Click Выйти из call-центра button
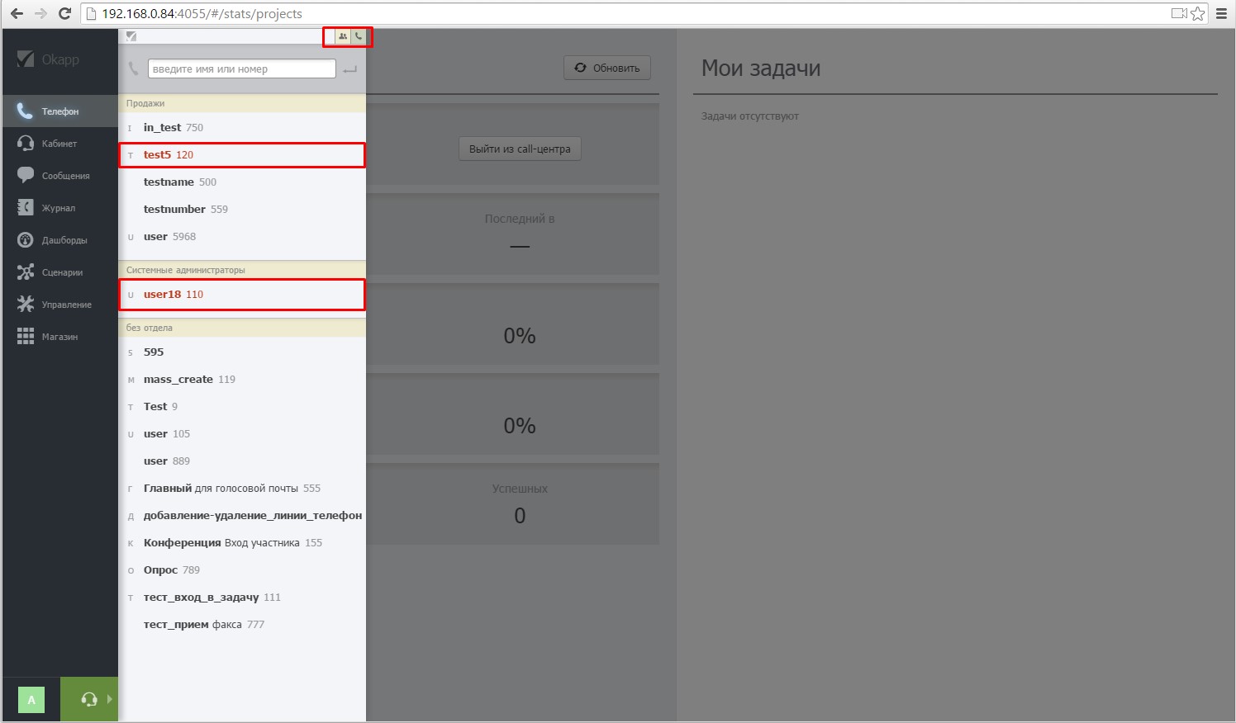This screenshot has height=723, width=1236. point(520,149)
